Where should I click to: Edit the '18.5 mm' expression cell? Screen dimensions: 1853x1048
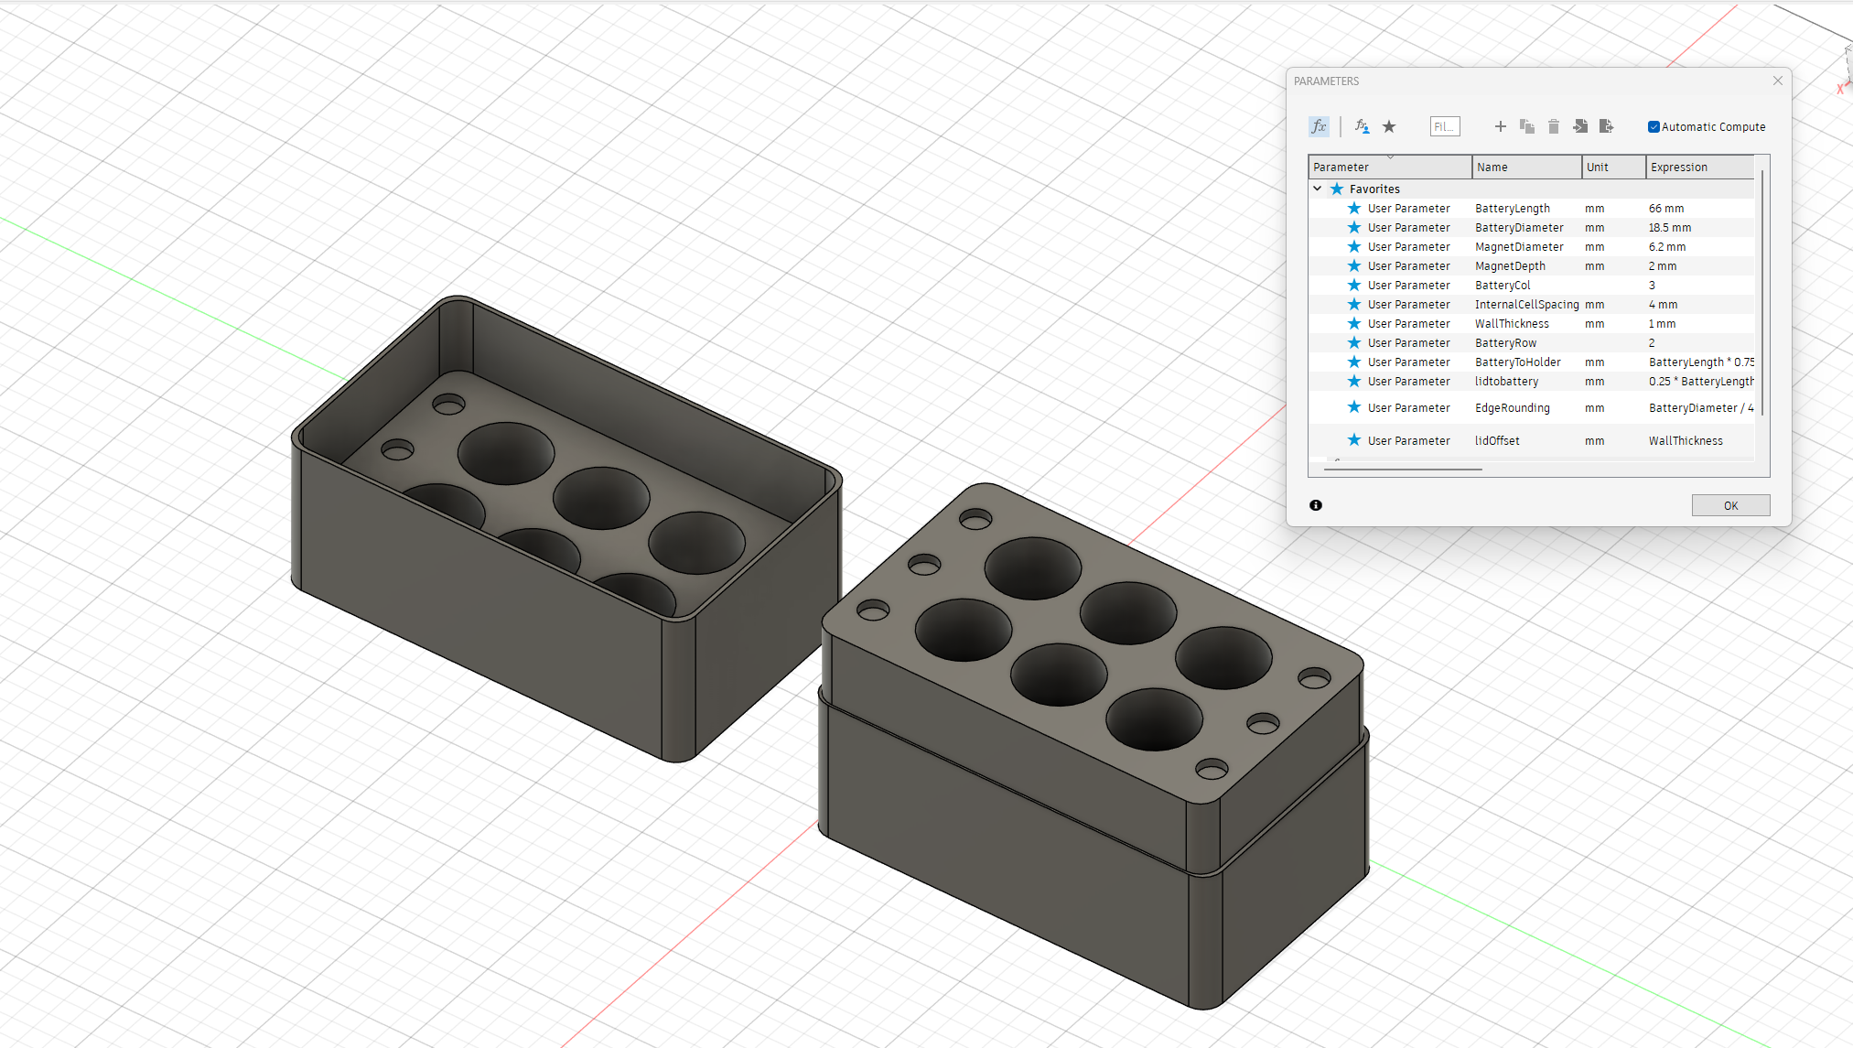1670,228
